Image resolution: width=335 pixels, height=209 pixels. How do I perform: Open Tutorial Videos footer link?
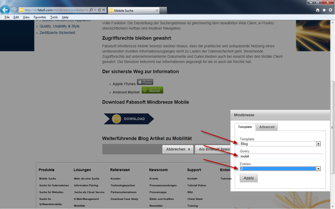197,185
